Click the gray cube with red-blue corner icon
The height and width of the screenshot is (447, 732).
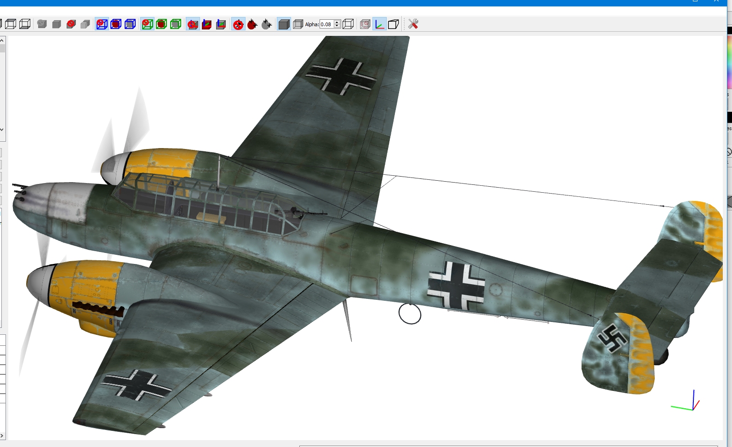(221, 24)
